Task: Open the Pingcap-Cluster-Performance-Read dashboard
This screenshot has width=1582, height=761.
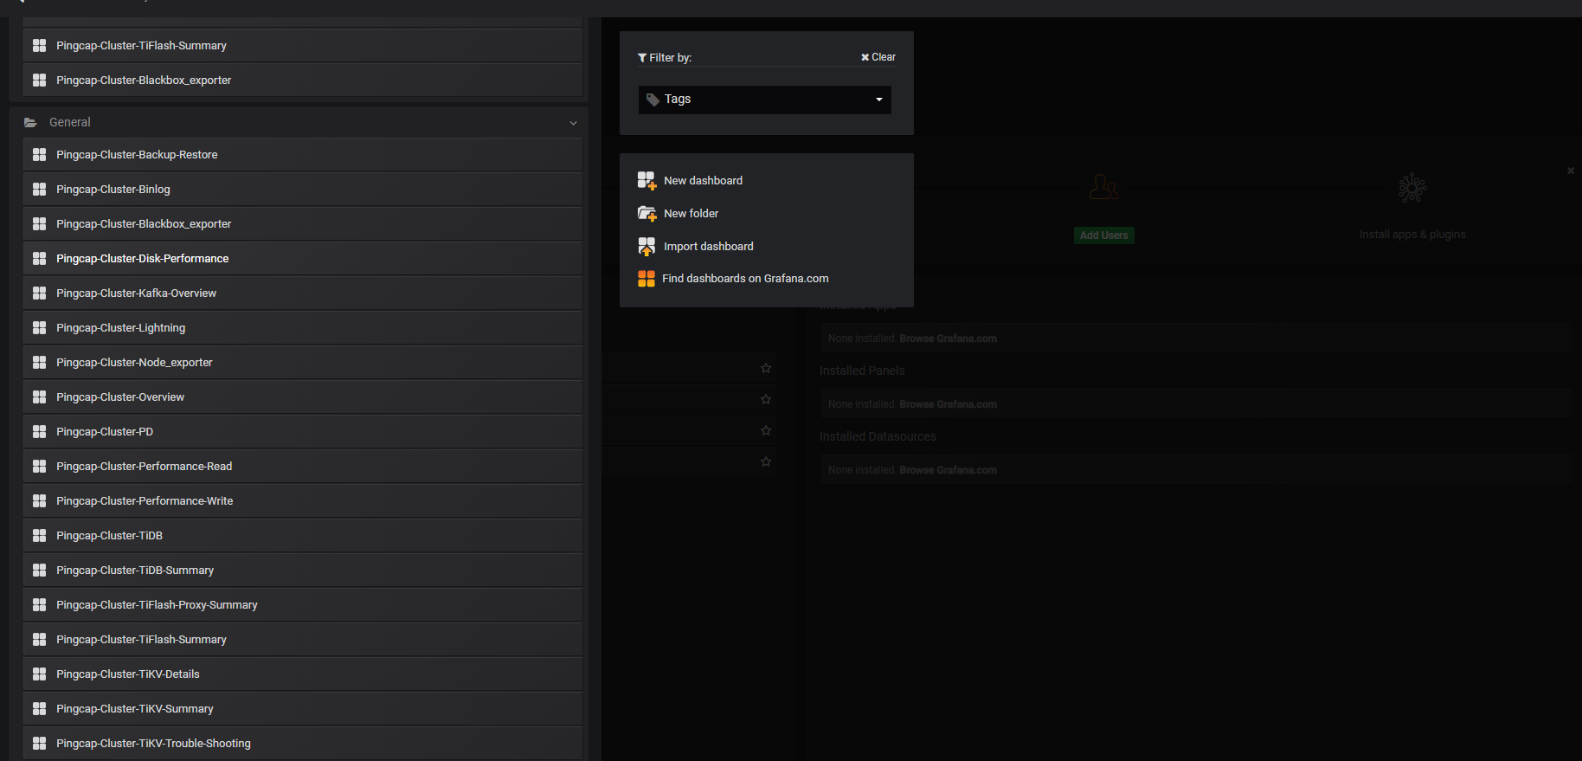Action: (x=302, y=467)
